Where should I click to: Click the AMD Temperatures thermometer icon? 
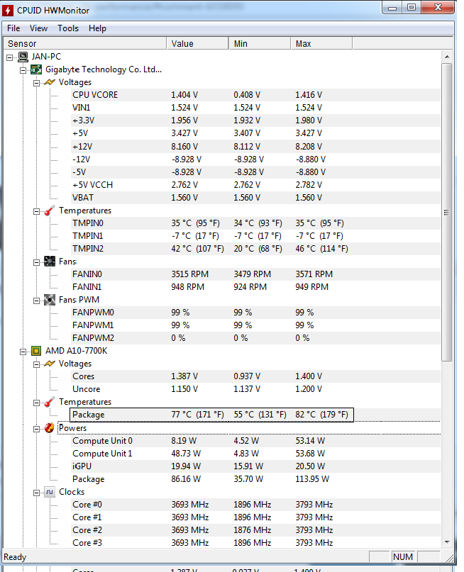pyautogui.click(x=50, y=402)
